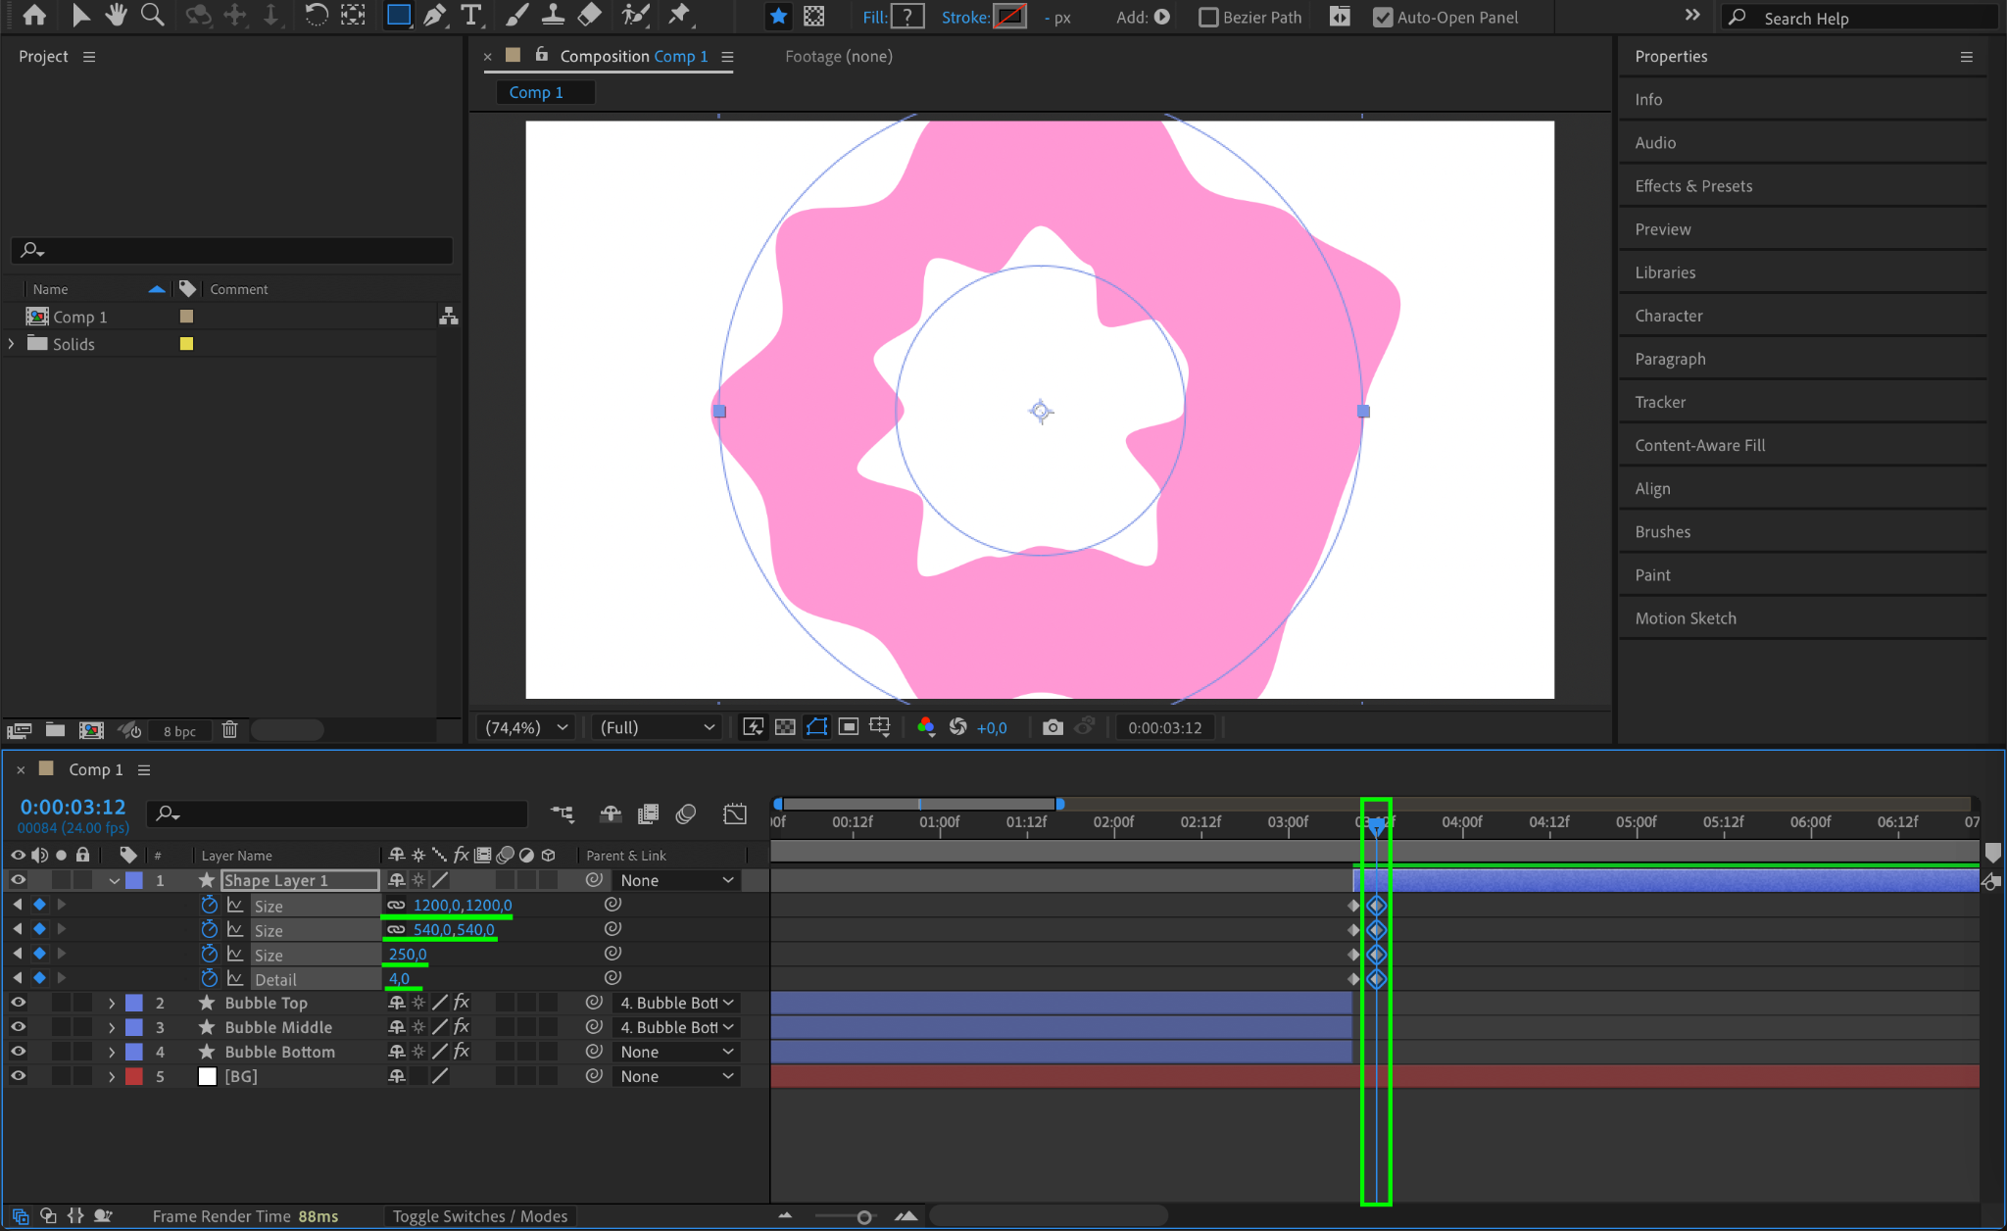Screen dimensions: 2007x1231
Task: Click the trash icon in Project panel
Action: pos(229,730)
